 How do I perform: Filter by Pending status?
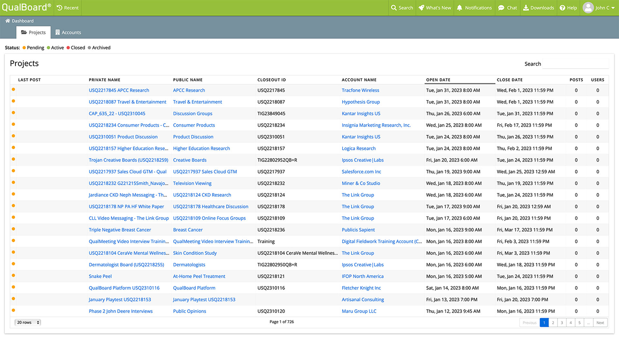point(34,48)
